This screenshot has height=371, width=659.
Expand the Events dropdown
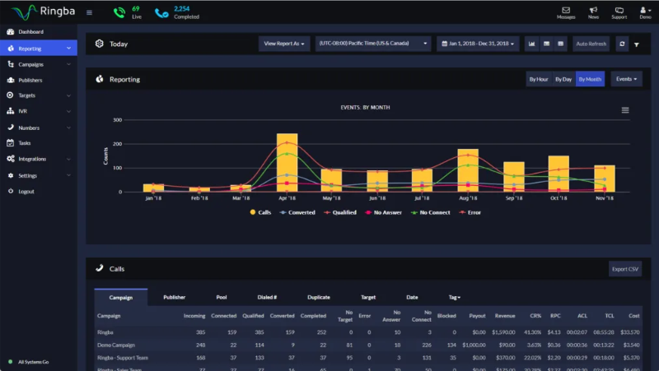pyautogui.click(x=626, y=79)
